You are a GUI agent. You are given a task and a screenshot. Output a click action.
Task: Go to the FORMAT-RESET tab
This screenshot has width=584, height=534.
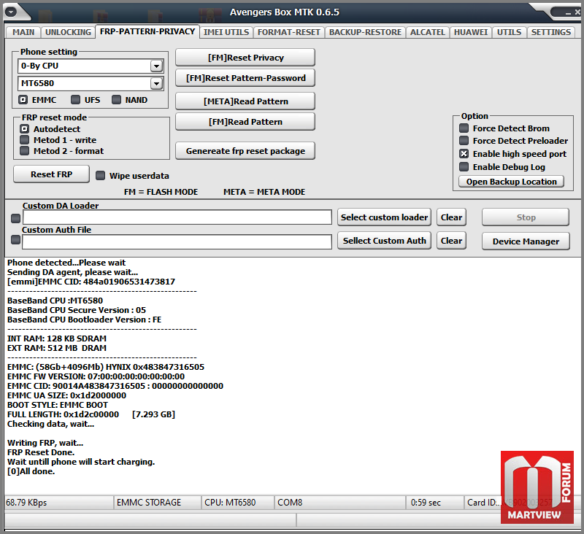pos(289,32)
